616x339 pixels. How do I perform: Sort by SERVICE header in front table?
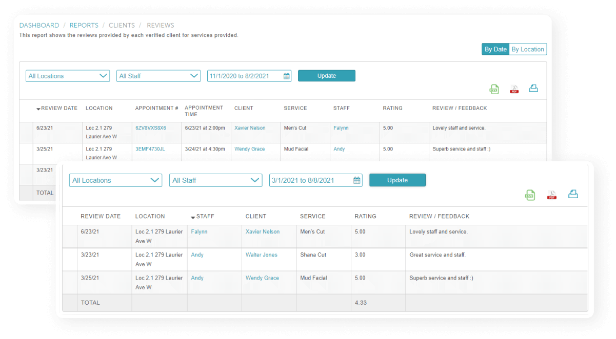(x=313, y=217)
